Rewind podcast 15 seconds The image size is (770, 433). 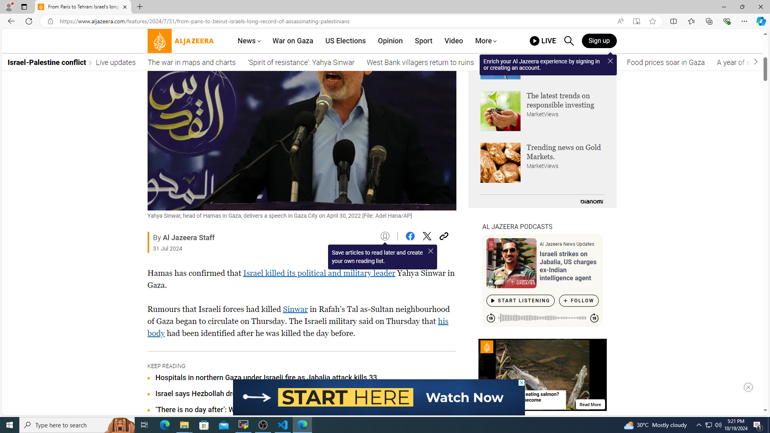click(490, 318)
